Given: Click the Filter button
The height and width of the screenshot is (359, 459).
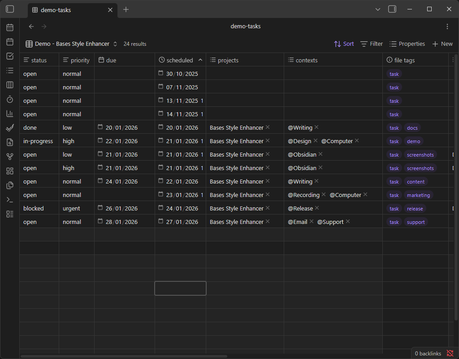Looking at the screenshot, I should tap(371, 44).
